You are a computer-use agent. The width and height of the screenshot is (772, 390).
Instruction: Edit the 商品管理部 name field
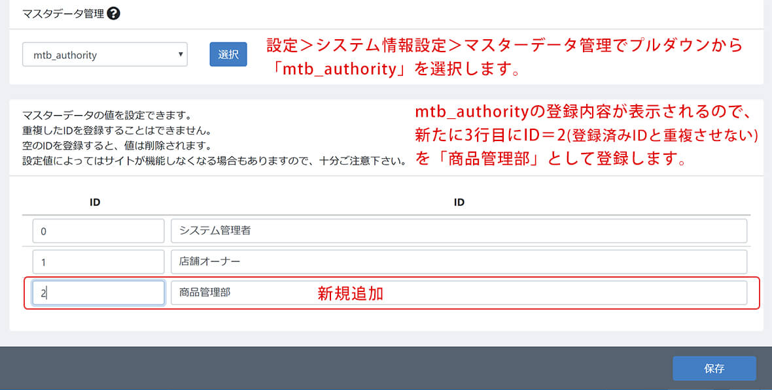pyautogui.click(x=459, y=293)
